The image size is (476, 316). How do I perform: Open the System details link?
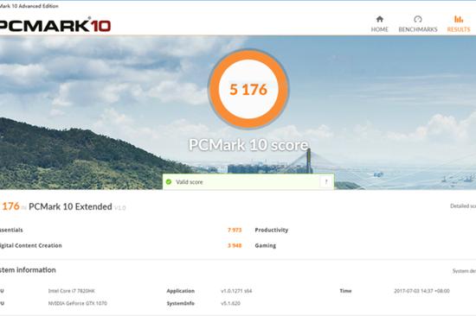pyautogui.click(x=464, y=271)
